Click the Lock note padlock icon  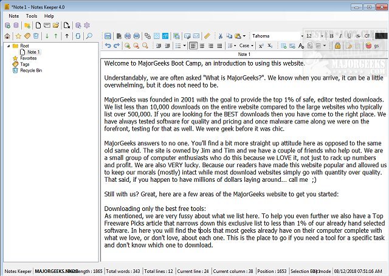(338, 46)
